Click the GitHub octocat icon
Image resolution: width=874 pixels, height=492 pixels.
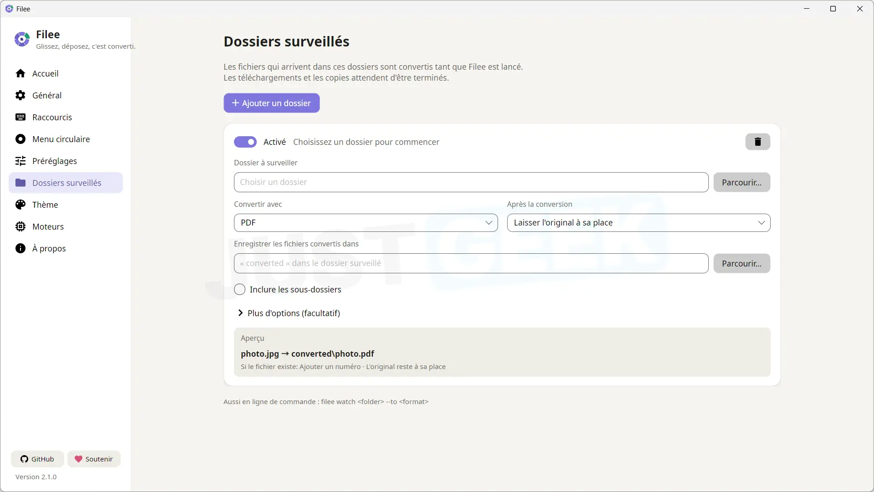(x=24, y=459)
